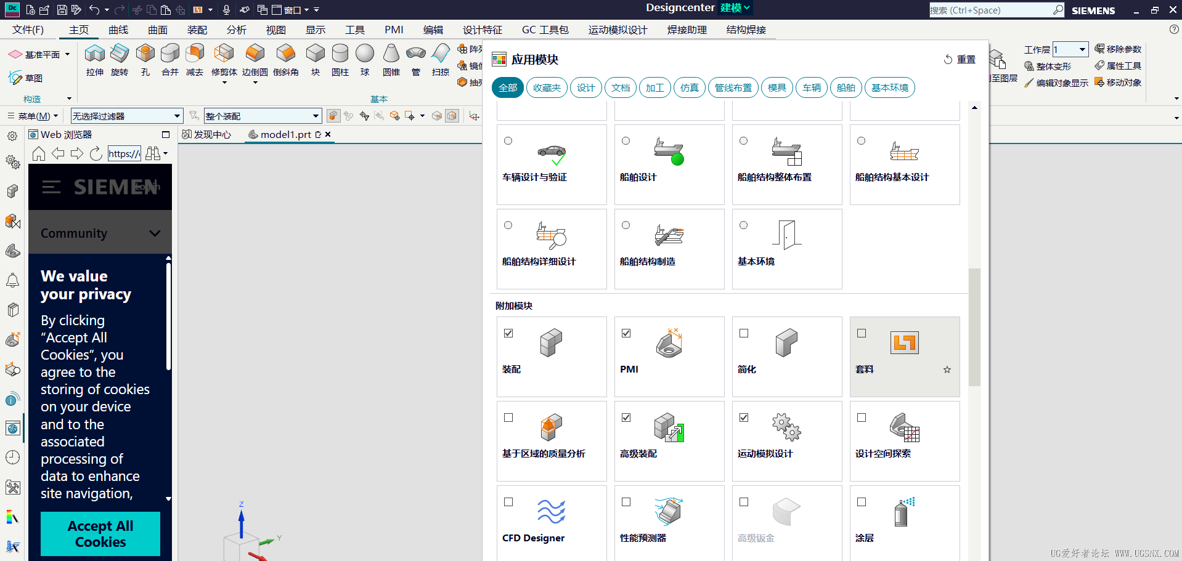This screenshot has height=561, width=1182.
Task: Open the 菜单(M) dropdown menu
Action: [34, 116]
